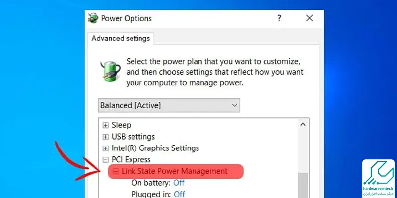Click the On battery Off value
Image resolution: width=397 pixels, height=198 pixels.
(x=179, y=183)
